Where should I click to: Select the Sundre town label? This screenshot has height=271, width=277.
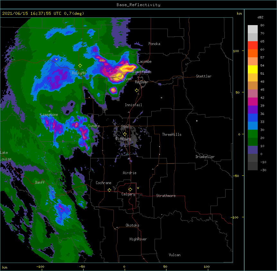94,126
